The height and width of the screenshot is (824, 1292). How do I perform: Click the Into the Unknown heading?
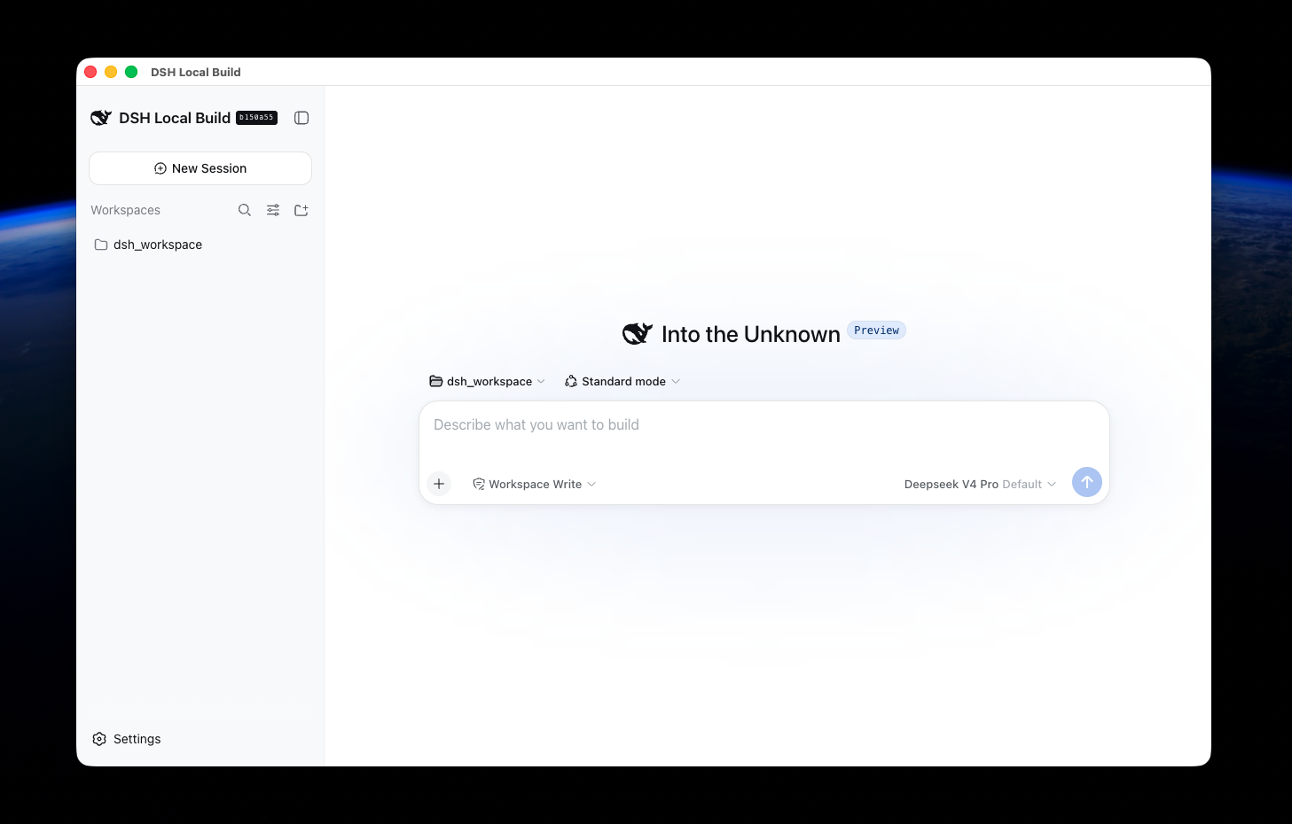click(750, 334)
